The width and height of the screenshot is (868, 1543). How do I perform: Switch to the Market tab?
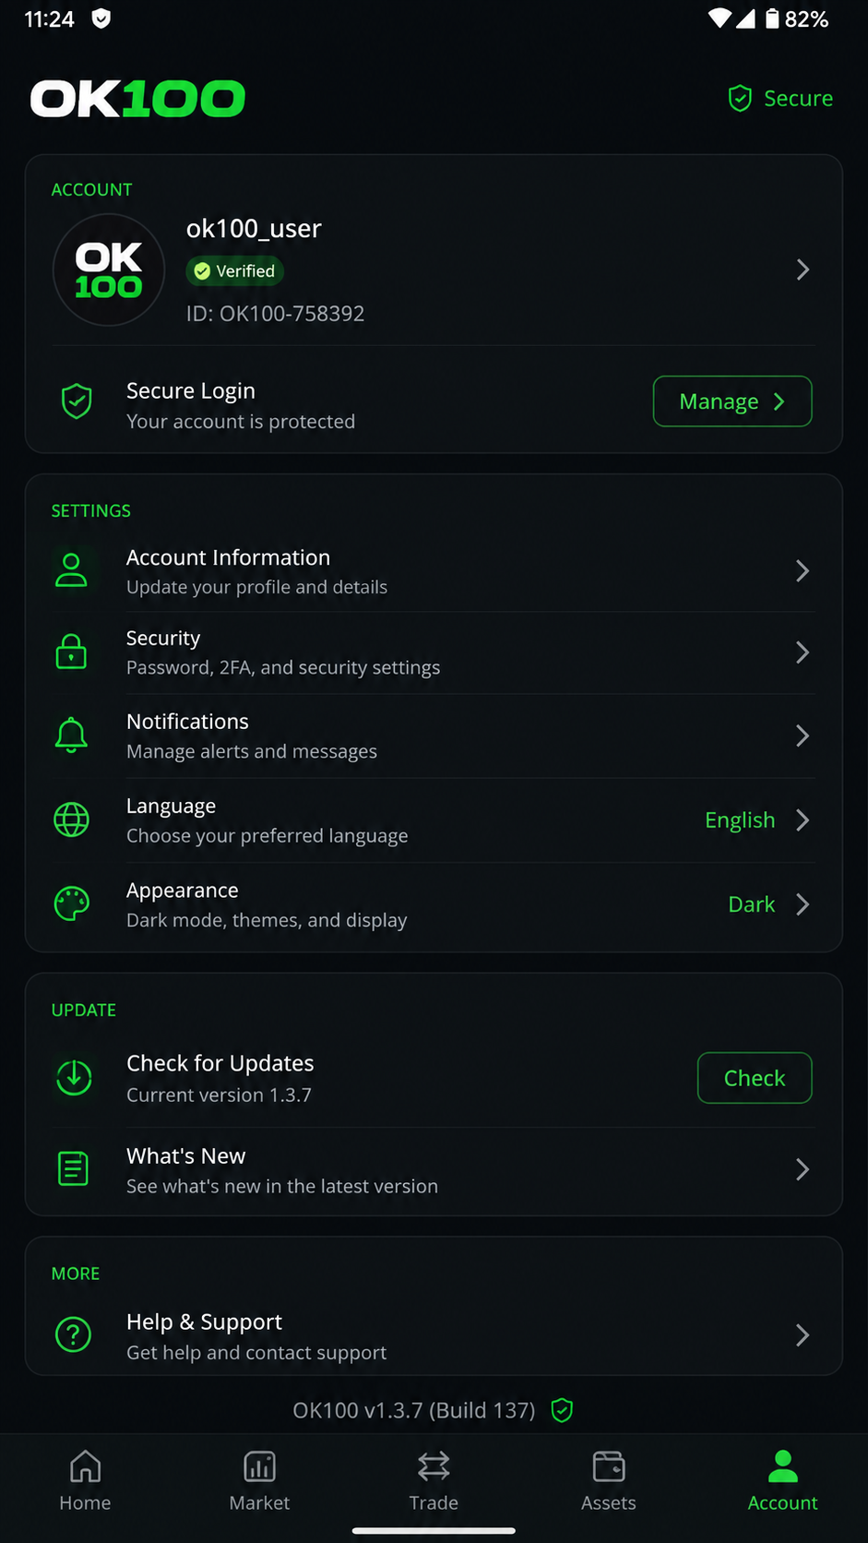click(259, 1480)
